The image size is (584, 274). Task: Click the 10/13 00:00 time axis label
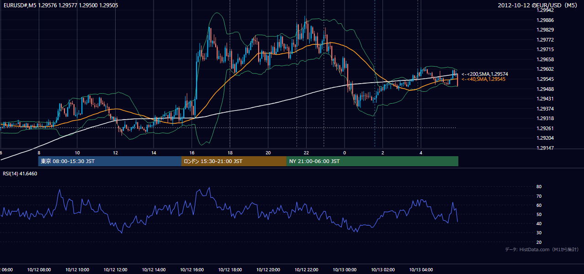[x=345, y=269]
